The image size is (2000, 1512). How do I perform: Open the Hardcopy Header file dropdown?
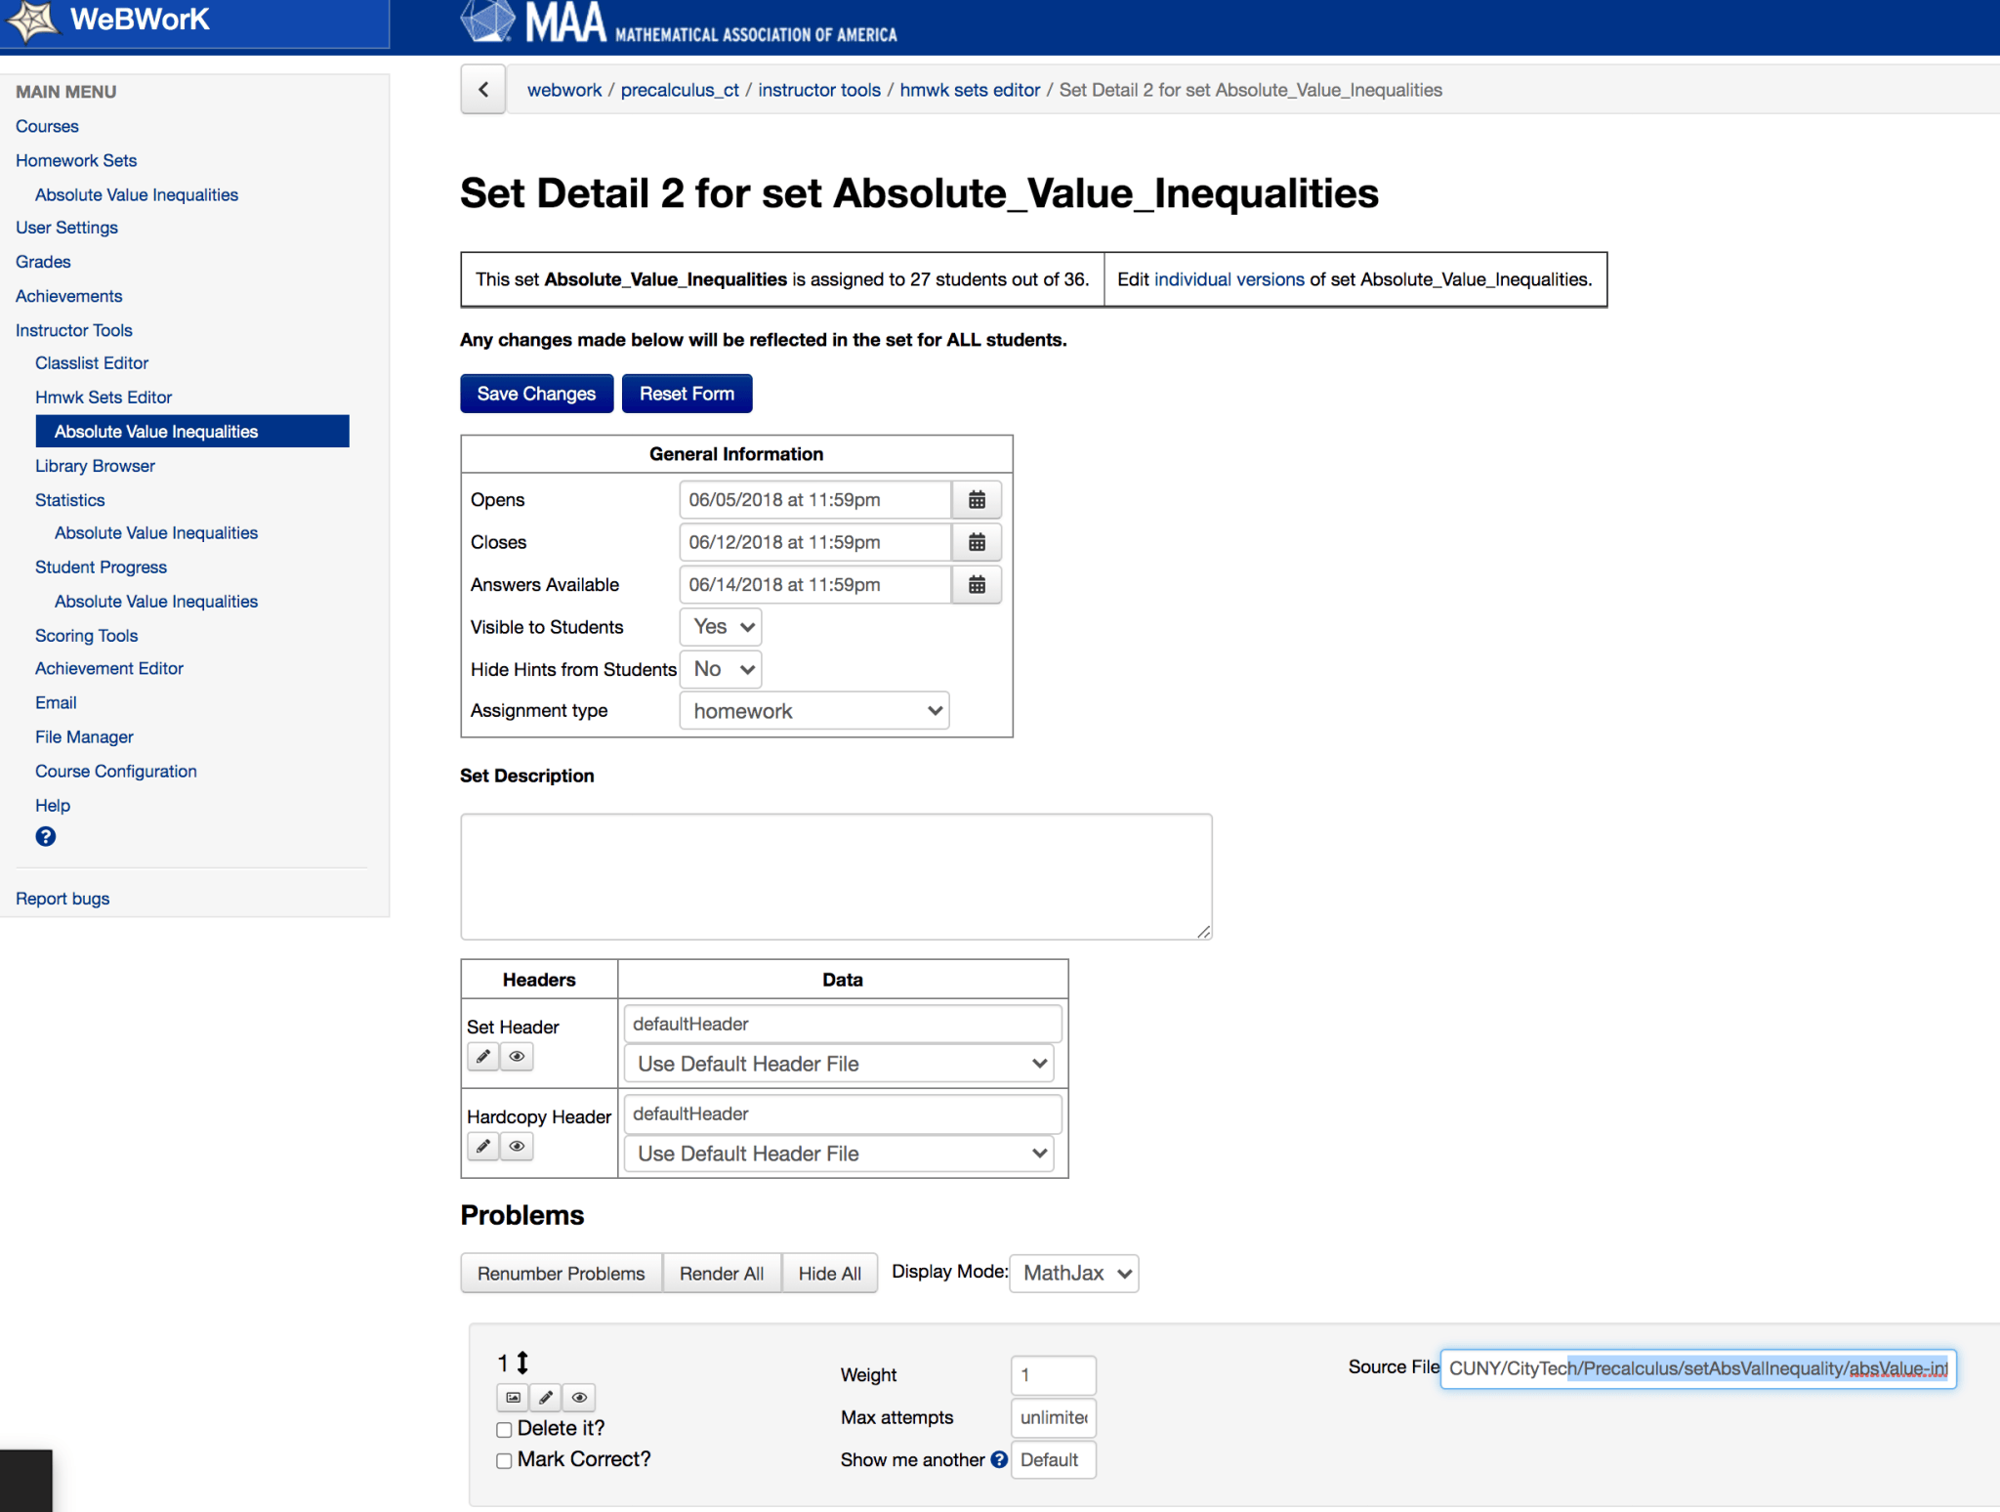pyautogui.click(x=839, y=1154)
